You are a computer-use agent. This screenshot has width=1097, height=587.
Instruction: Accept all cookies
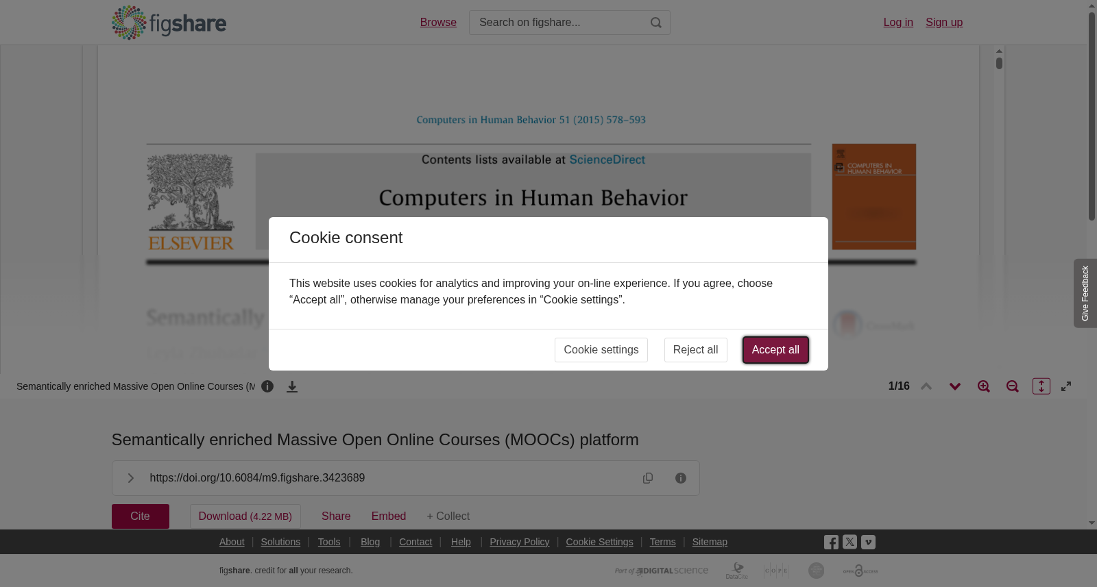tap(775, 350)
